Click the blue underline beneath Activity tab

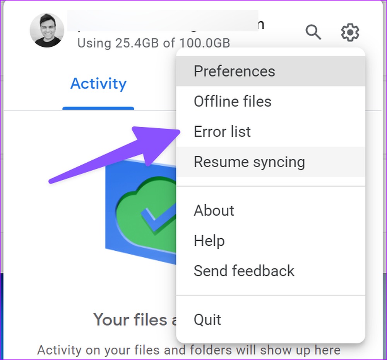tap(98, 108)
